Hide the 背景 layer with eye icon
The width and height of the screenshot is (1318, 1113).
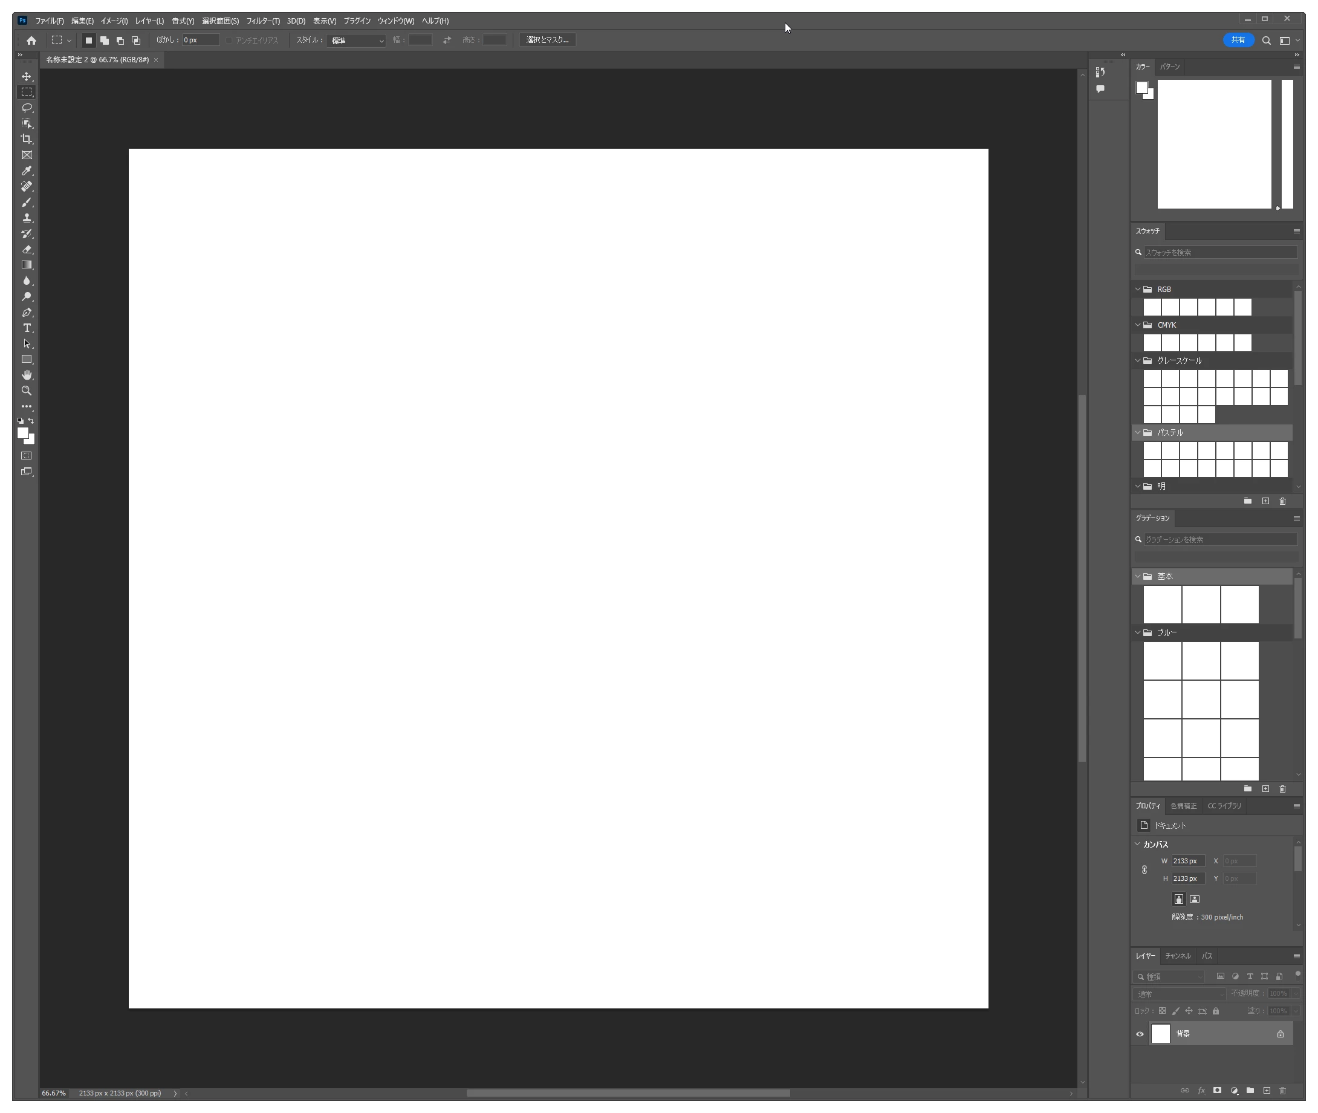click(x=1140, y=1034)
